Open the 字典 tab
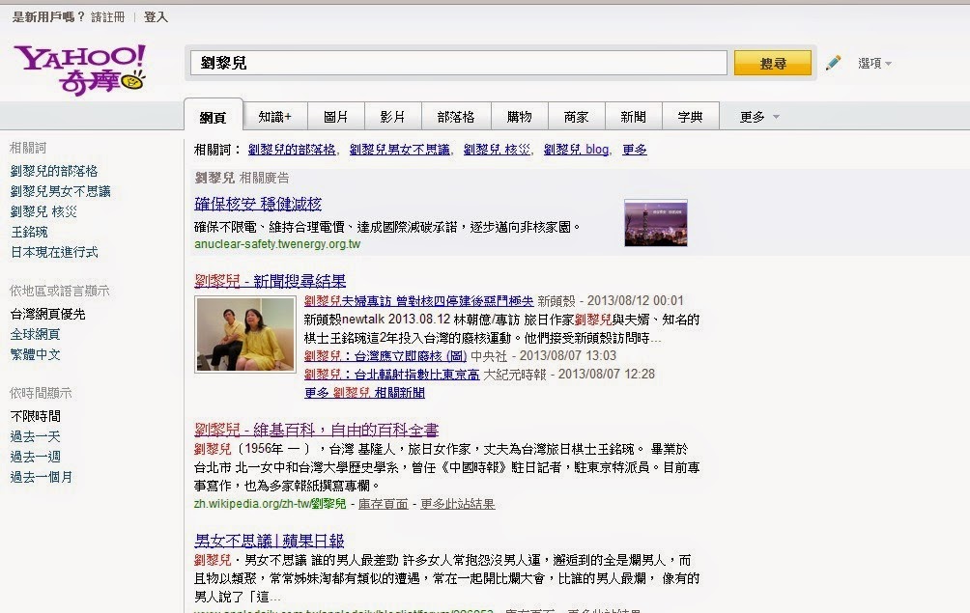 [691, 116]
